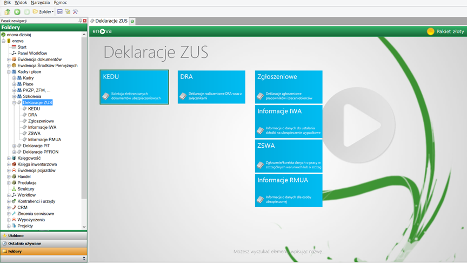The height and width of the screenshot is (263, 467).
Task: Click the Workflow tree icon
Action: (x=14, y=195)
